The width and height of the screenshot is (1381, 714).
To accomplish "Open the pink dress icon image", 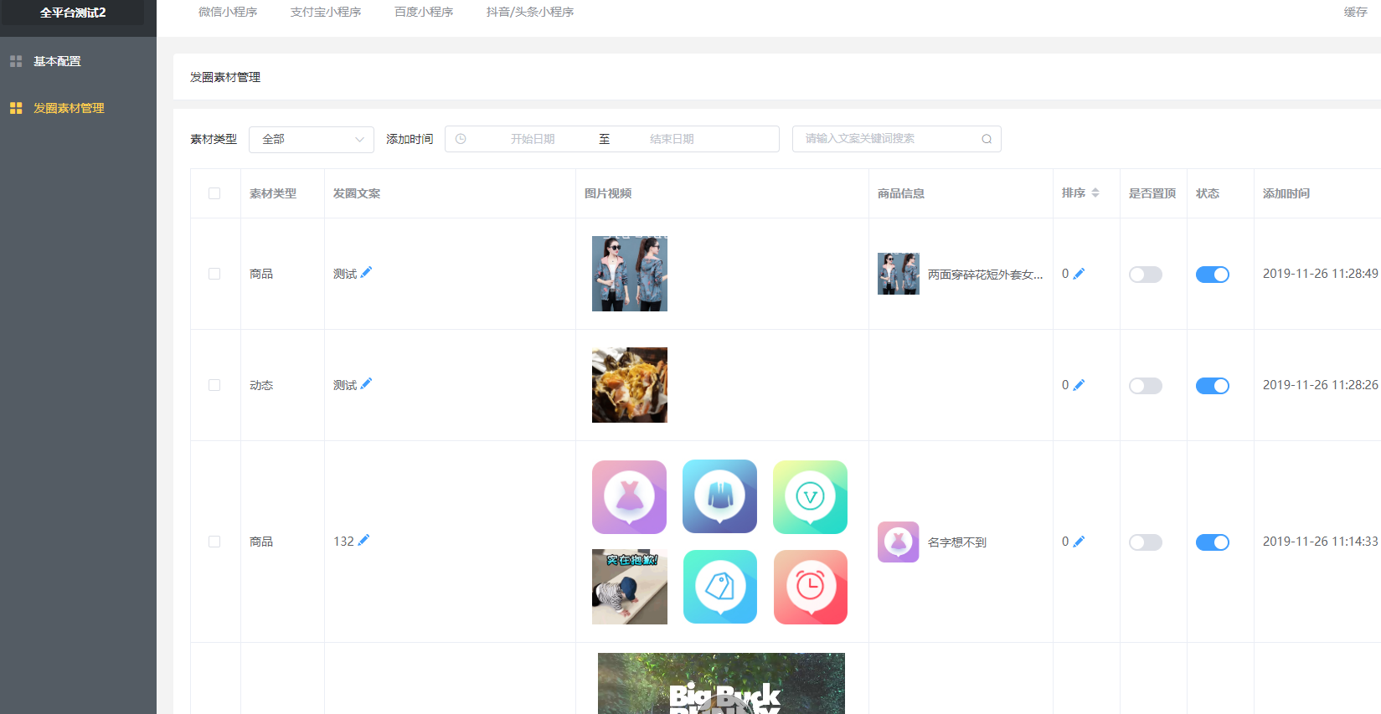I will coord(629,496).
